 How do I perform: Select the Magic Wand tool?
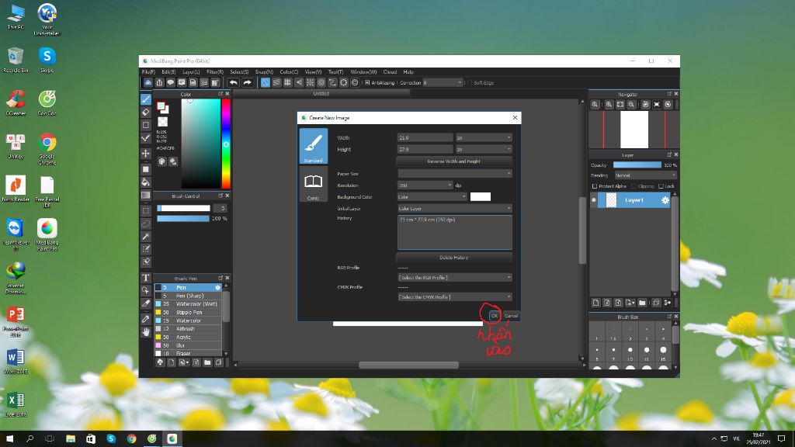[145, 236]
